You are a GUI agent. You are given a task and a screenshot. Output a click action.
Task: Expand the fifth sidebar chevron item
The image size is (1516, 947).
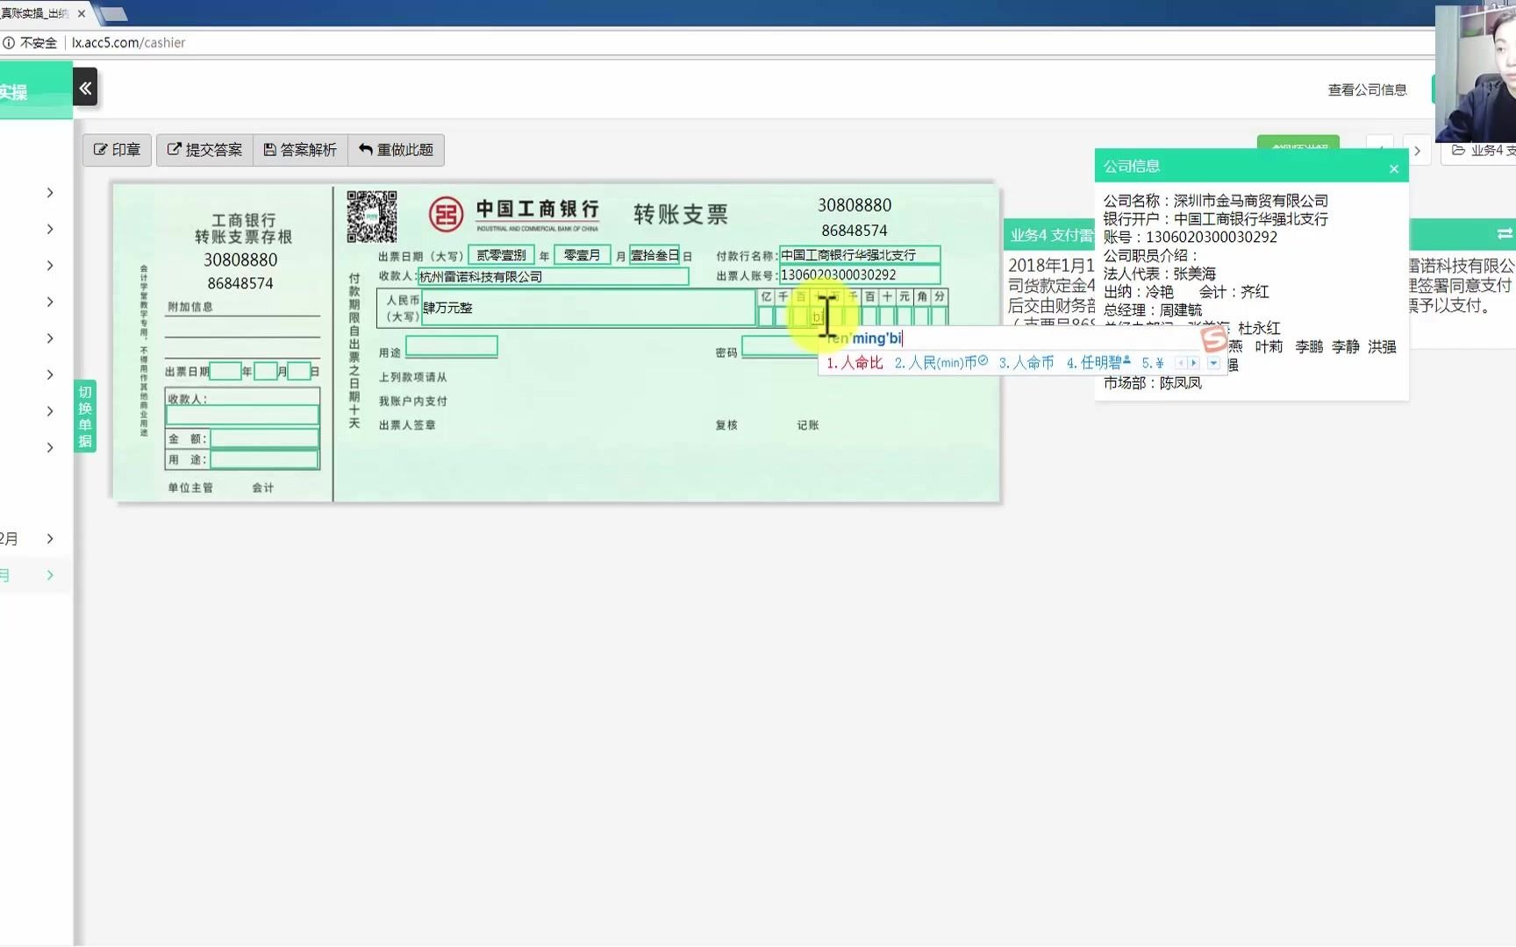coord(50,338)
